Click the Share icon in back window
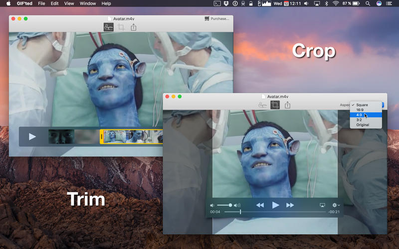Screen dimensions: 399x249 134,27
